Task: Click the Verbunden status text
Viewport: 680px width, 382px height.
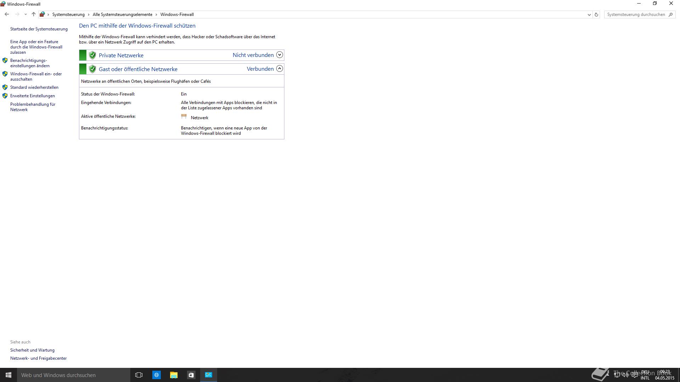Action: [x=260, y=69]
